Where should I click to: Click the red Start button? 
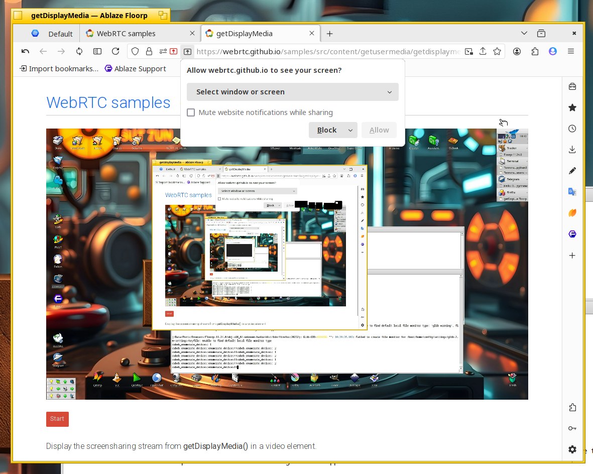click(x=57, y=419)
